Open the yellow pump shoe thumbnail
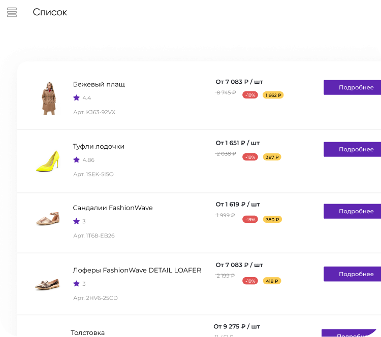The image size is (381, 337). point(48,160)
